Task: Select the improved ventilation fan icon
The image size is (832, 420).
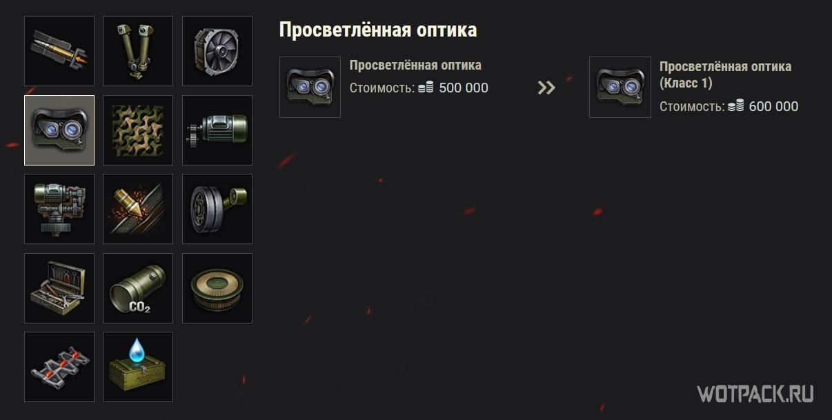Action: click(217, 51)
